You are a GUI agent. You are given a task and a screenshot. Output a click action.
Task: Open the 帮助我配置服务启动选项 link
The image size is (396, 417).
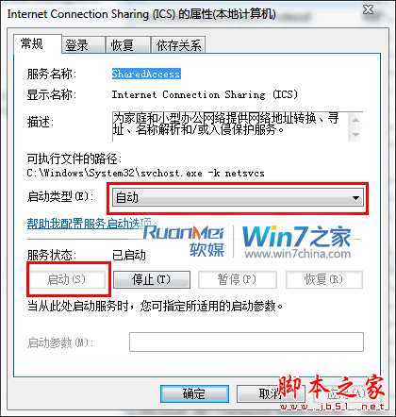tap(89, 224)
